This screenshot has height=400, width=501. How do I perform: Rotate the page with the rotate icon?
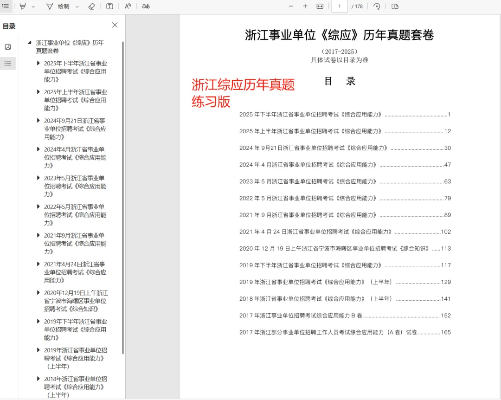[x=377, y=6]
